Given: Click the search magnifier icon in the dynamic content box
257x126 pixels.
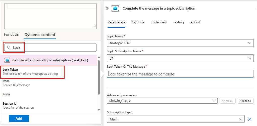Looking at the screenshot, I should click(x=9, y=48).
